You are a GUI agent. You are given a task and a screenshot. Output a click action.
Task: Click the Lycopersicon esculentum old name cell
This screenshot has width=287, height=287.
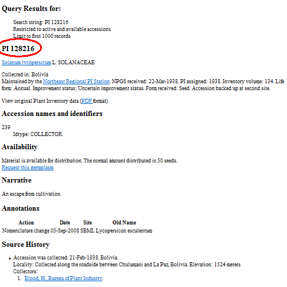(124, 231)
